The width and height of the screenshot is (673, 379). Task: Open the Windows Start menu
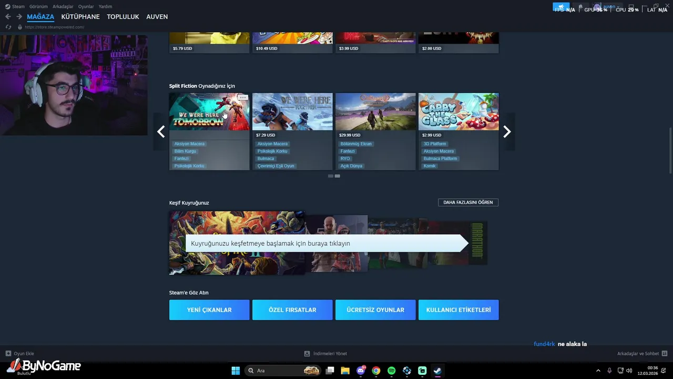pyautogui.click(x=236, y=371)
